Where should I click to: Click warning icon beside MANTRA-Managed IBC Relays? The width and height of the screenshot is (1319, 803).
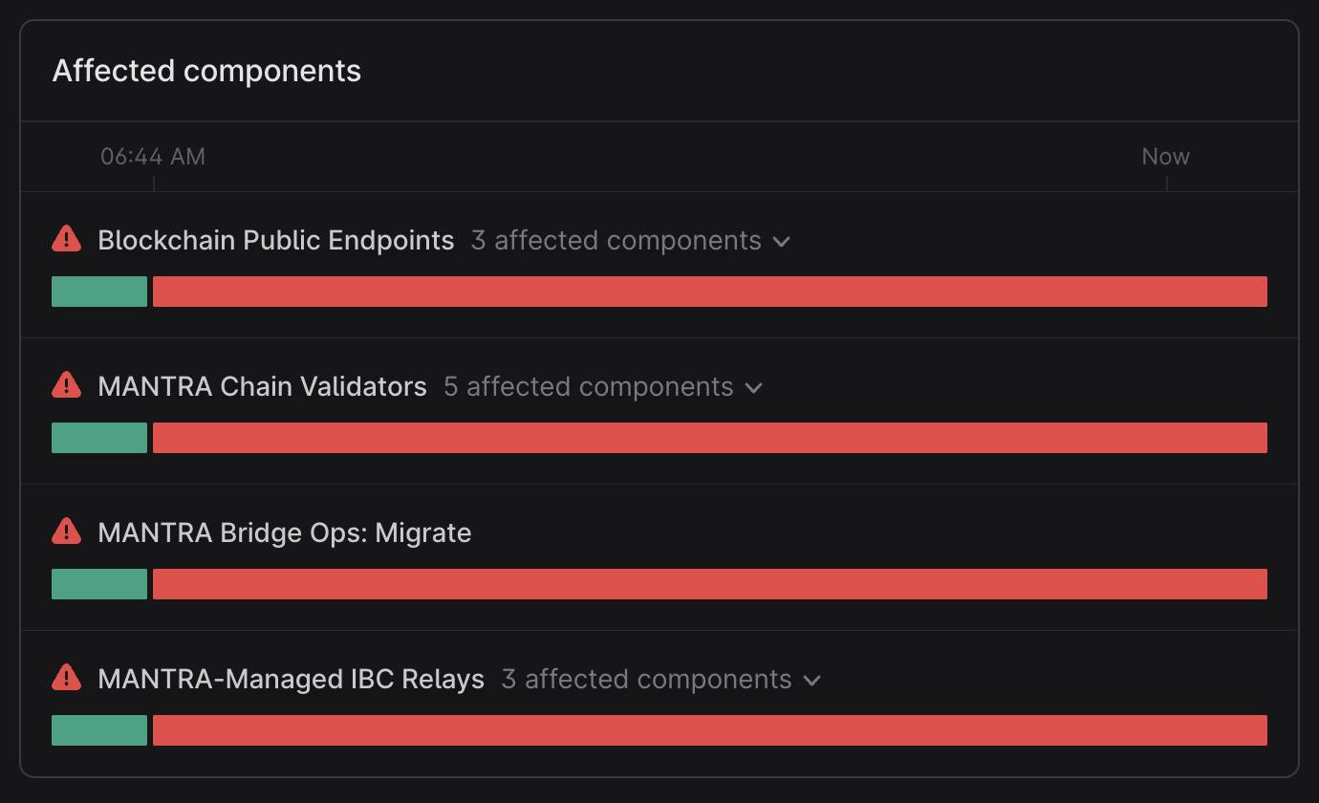[x=66, y=678]
